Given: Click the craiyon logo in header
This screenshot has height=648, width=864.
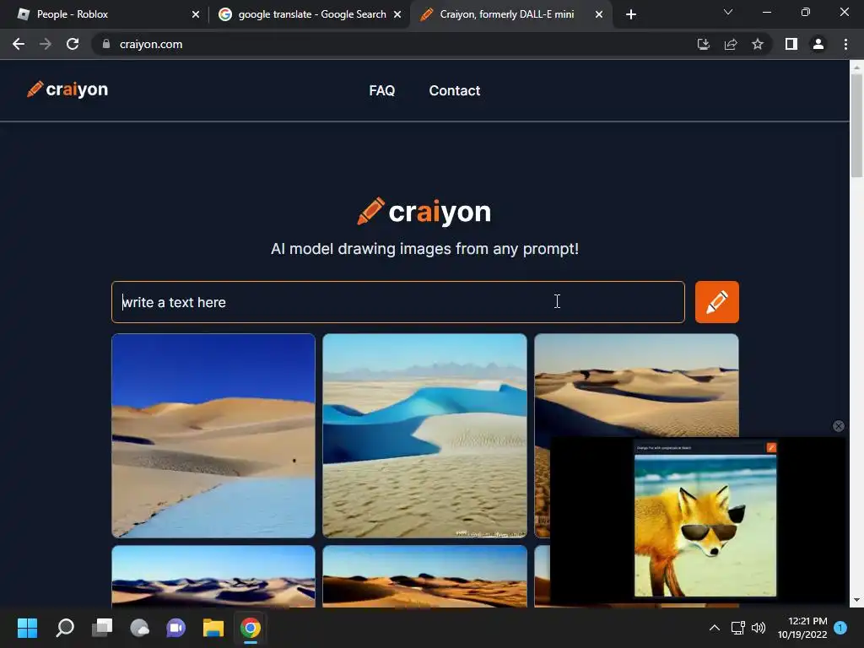Looking at the screenshot, I should (67, 89).
